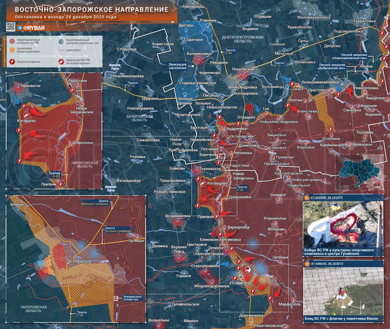This screenshot has height=329, width=390.
Task: Click the numbered badge beside coordinates 47.665858
Action: click(x=307, y=198)
